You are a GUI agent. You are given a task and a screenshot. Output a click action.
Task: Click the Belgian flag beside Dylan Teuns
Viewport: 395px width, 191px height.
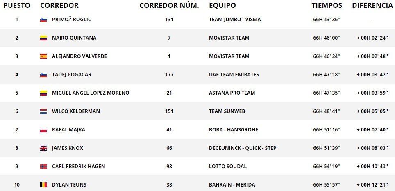pos(43,185)
